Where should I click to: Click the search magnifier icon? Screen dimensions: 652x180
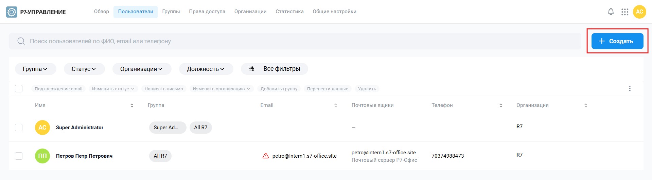(21, 41)
